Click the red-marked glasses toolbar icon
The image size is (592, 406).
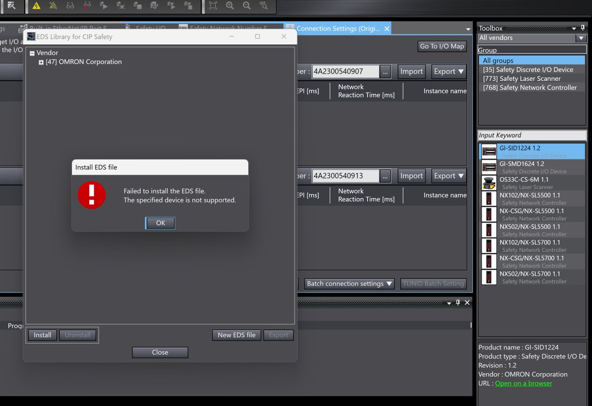click(86, 6)
